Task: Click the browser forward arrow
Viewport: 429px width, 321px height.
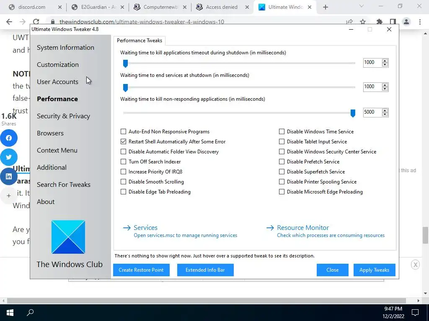Action: click(23, 22)
